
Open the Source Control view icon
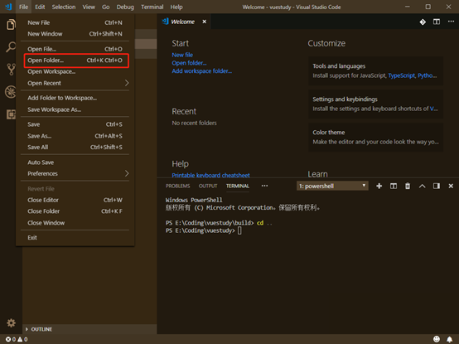point(11,70)
